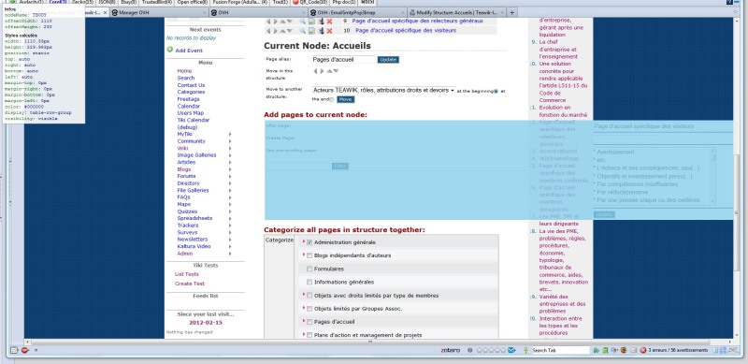The image size is (748, 364).
Task: Open Zotero from the status bar
Action: click(x=450, y=350)
